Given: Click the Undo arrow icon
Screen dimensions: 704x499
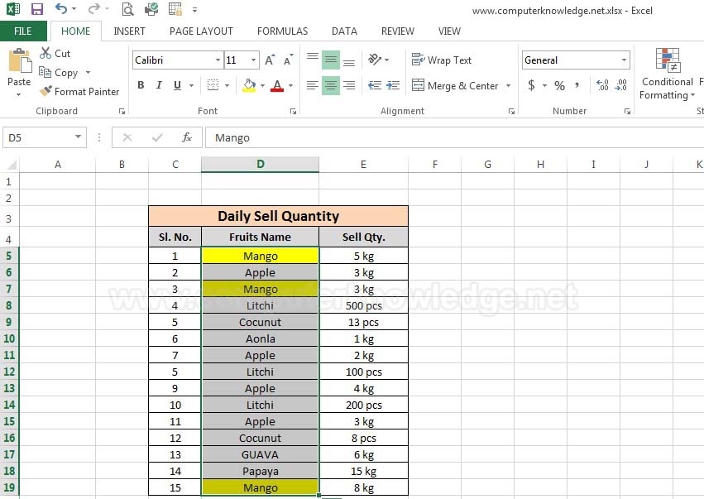Looking at the screenshot, I should tap(61, 8).
